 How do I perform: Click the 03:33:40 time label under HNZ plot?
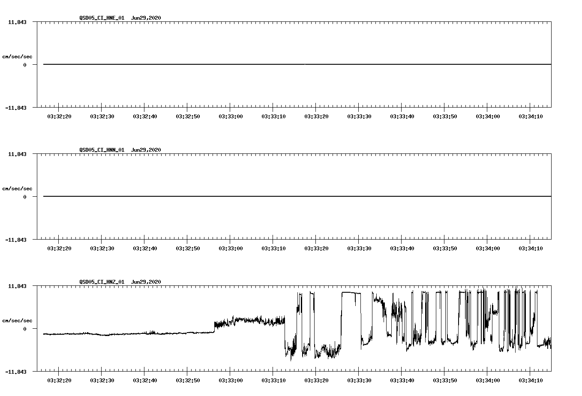point(402,380)
